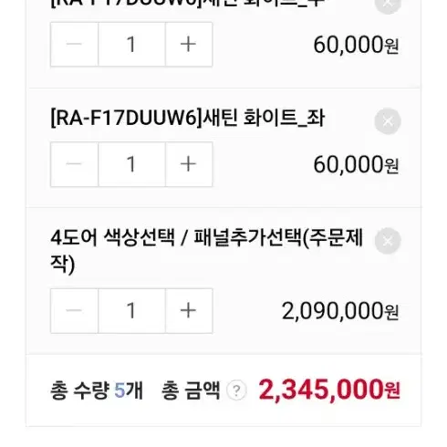Click the 총 금액 label text
The width and height of the screenshot is (447, 447).
[x=191, y=390]
